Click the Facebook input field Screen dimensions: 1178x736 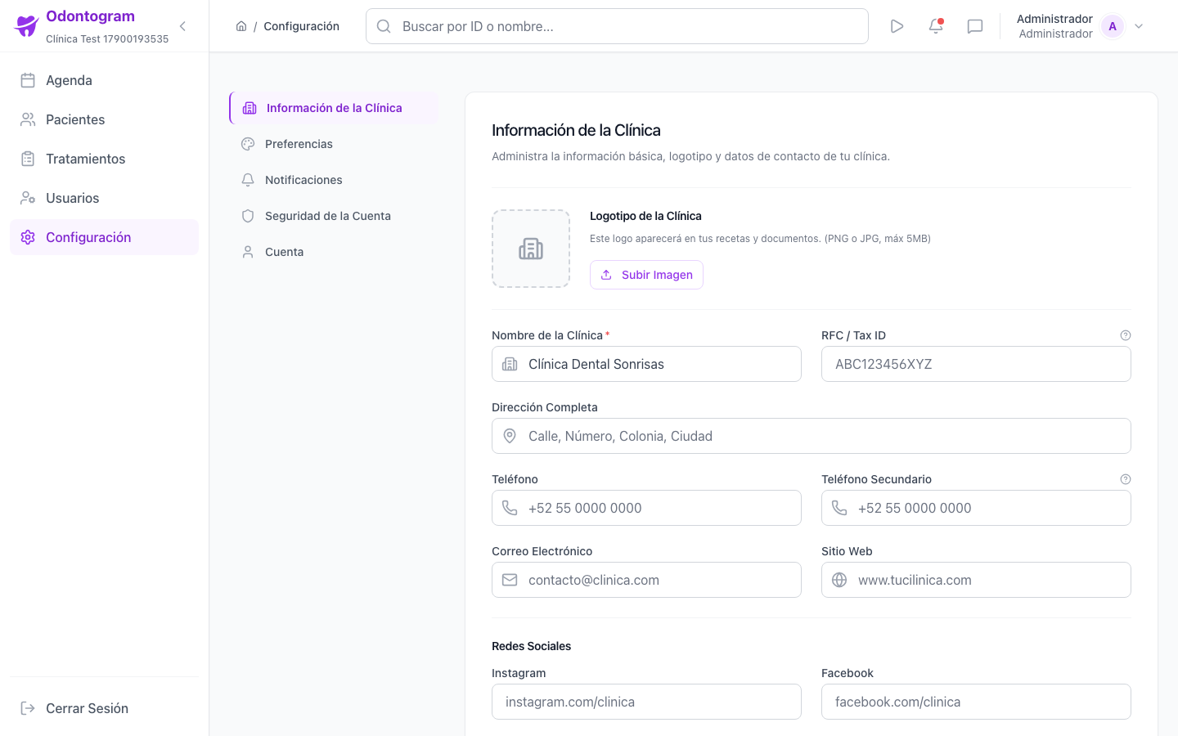pos(976,702)
